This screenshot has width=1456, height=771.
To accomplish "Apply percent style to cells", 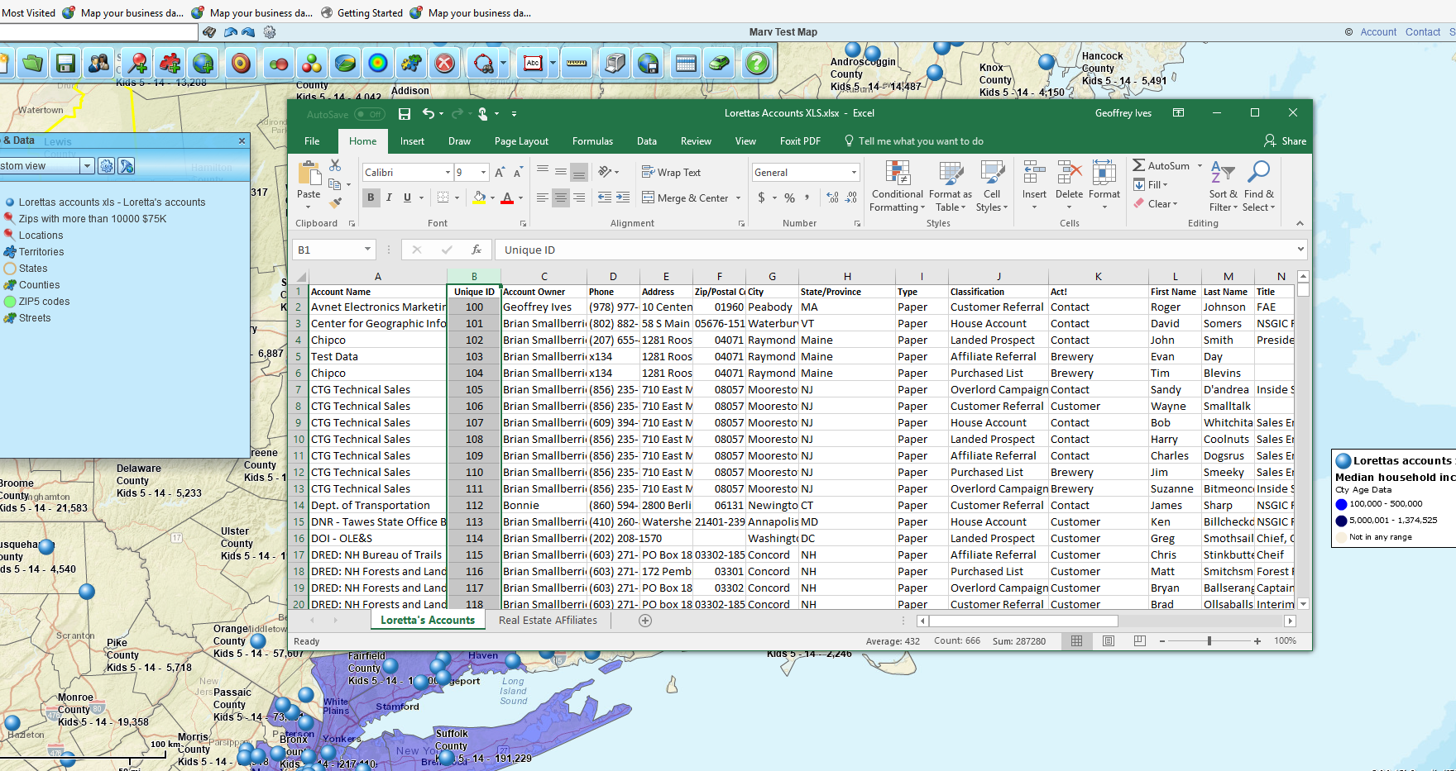I will point(789,198).
